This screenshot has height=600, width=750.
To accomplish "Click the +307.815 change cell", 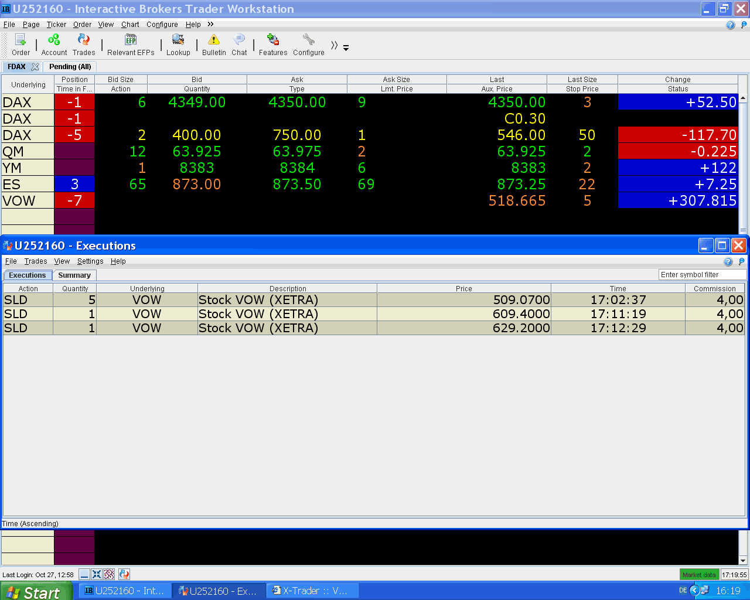I will click(x=678, y=200).
